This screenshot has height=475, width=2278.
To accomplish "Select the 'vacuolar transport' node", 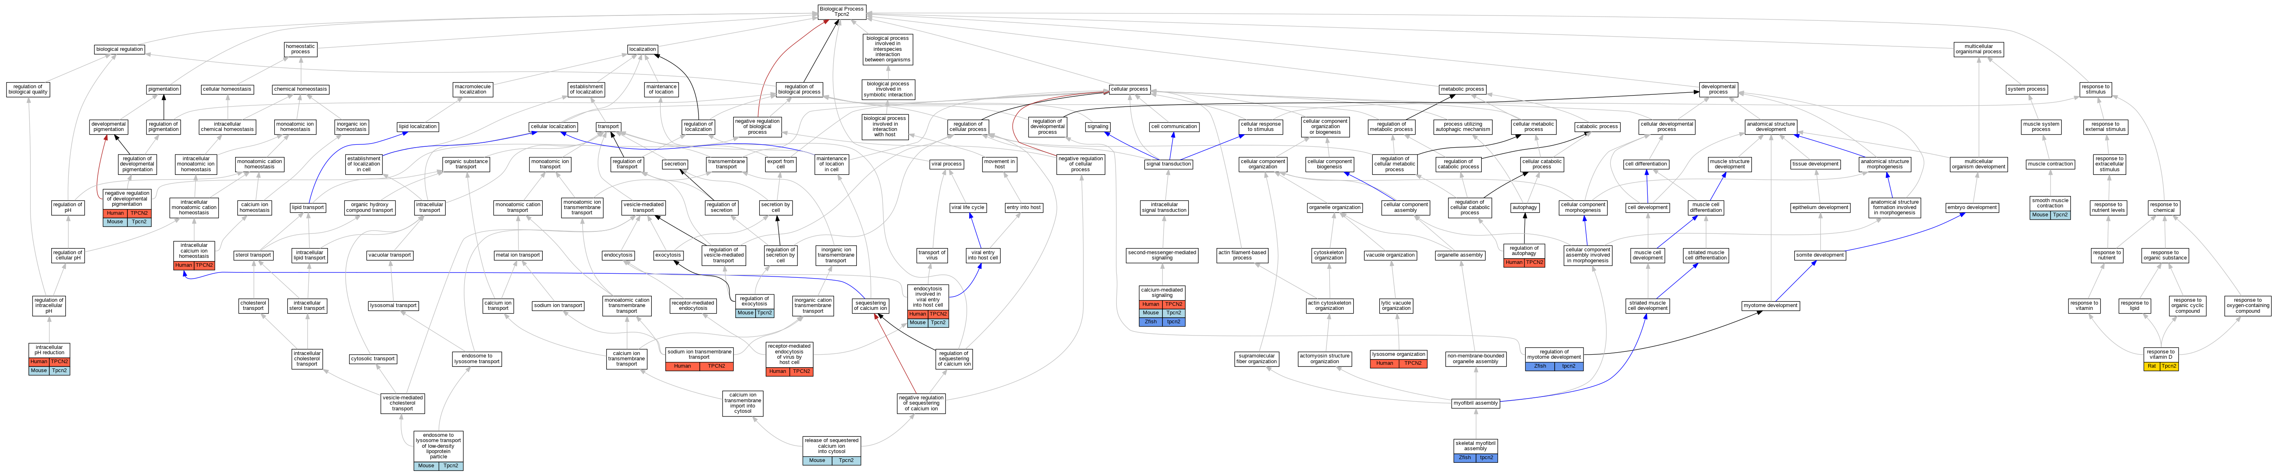I will [389, 256].
